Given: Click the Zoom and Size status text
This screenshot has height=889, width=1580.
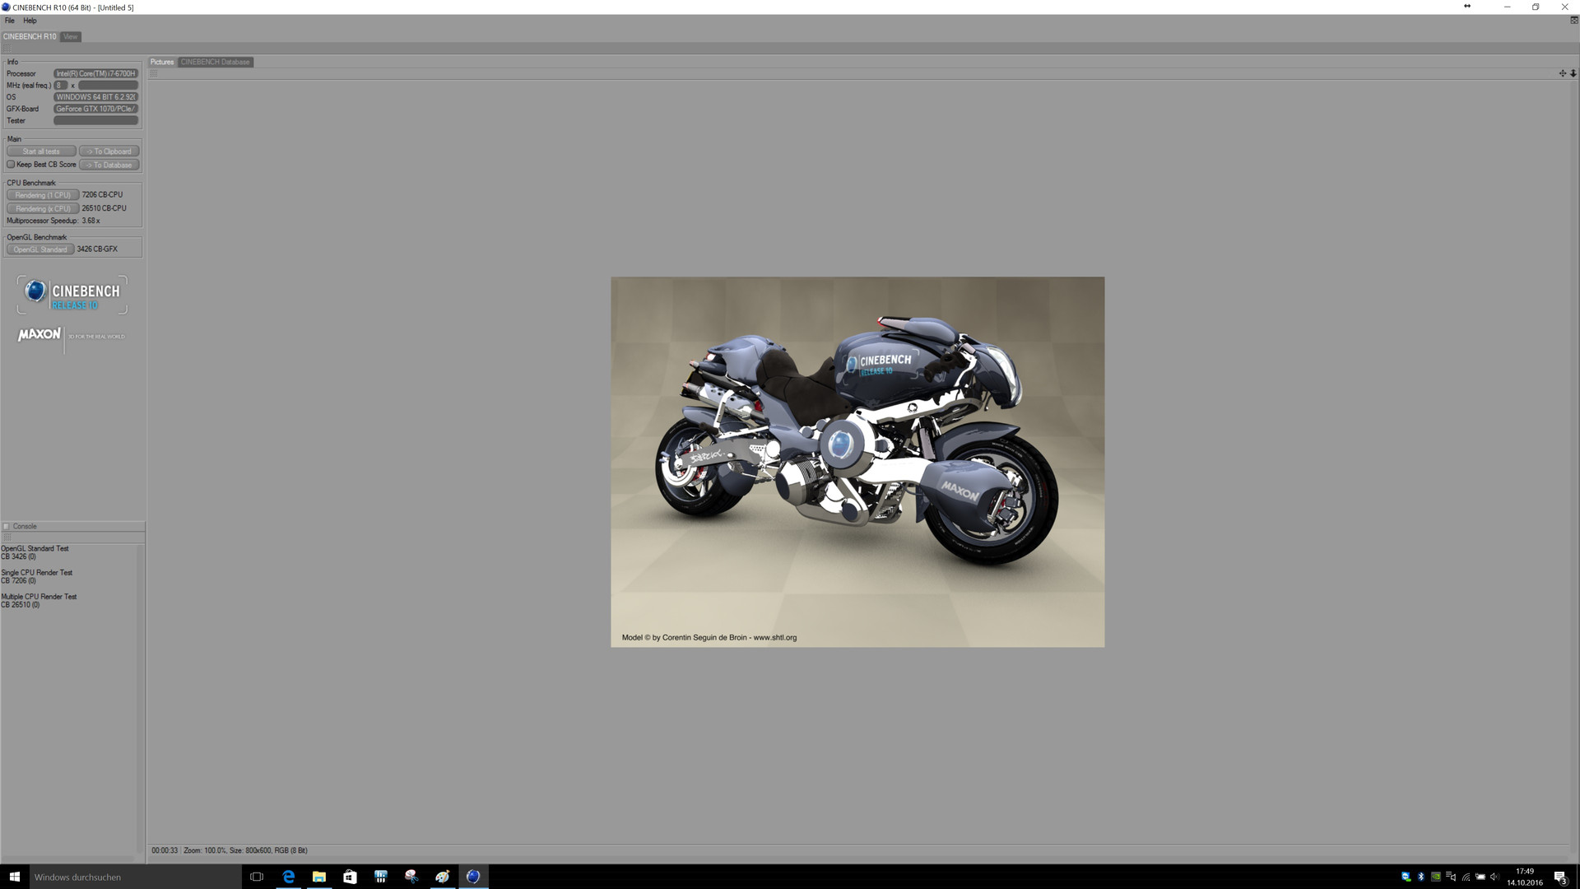Looking at the screenshot, I should pos(245,850).
